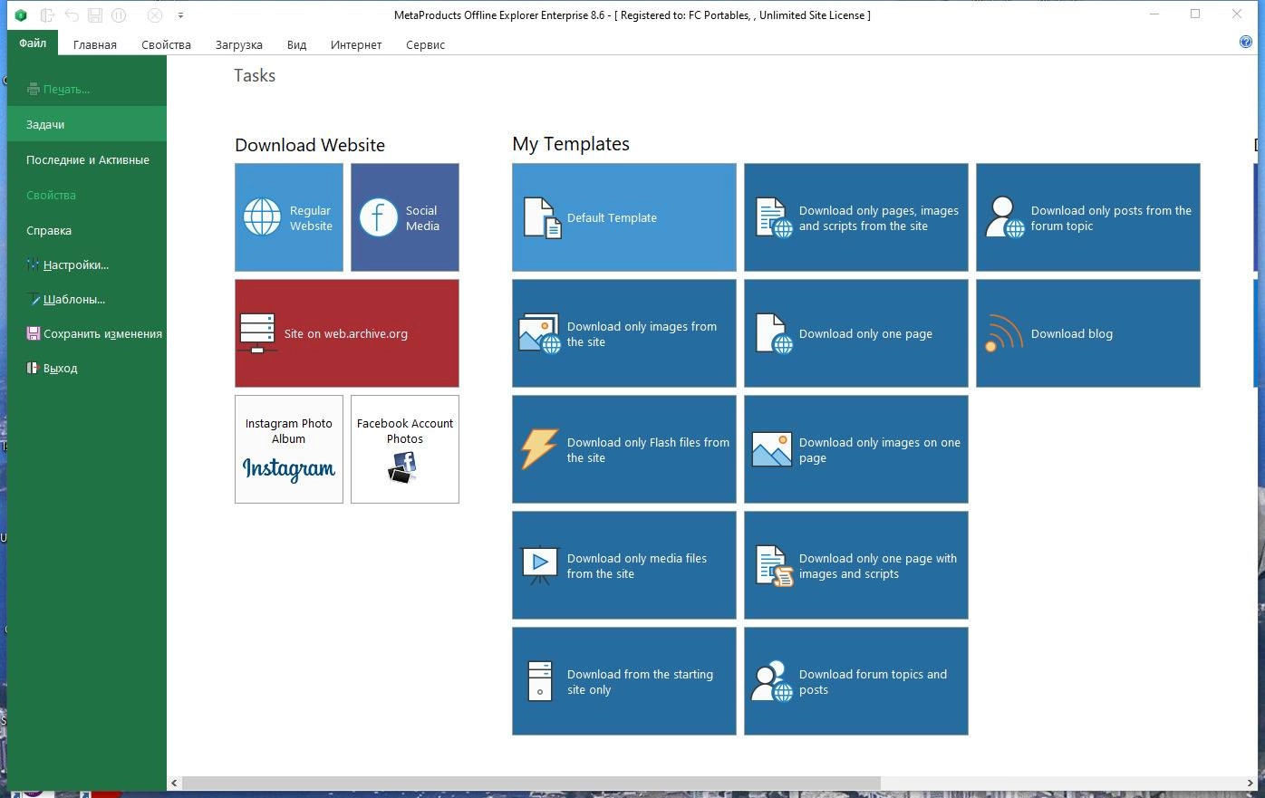Select the Default Template tile

[x=624, y=217]
